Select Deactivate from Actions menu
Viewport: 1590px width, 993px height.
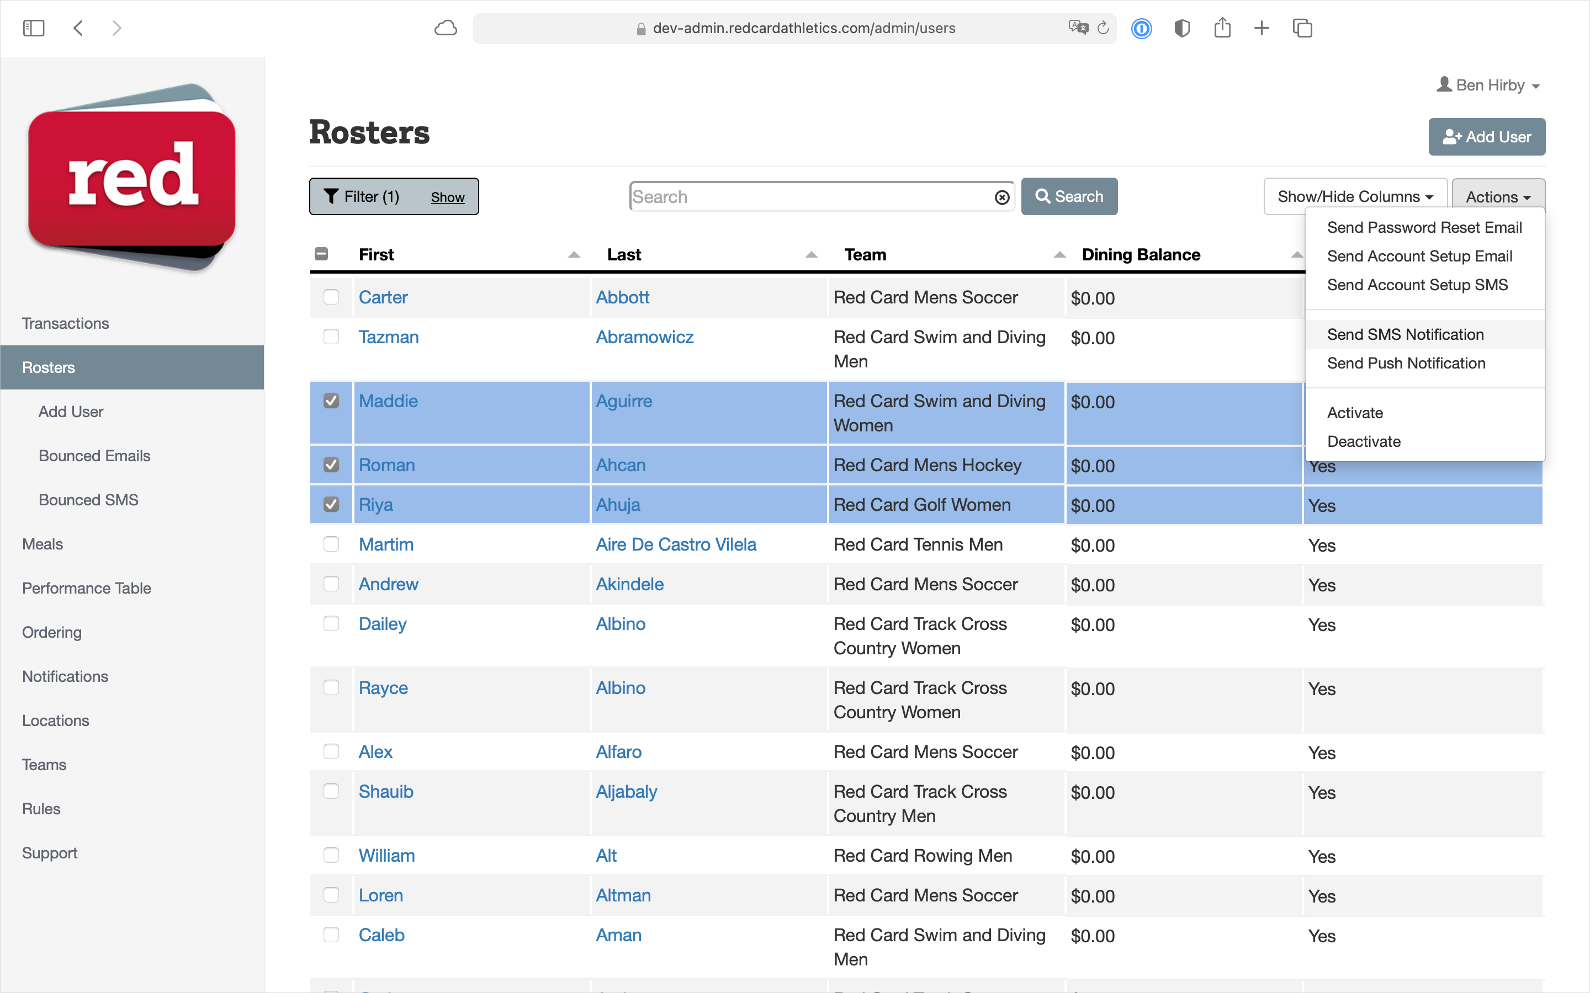point(1424,441)
